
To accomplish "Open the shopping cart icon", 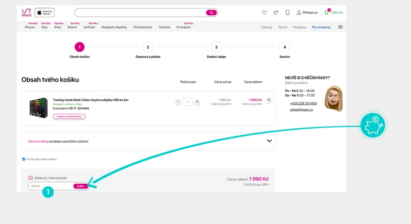I will click(x=327, y=13).
